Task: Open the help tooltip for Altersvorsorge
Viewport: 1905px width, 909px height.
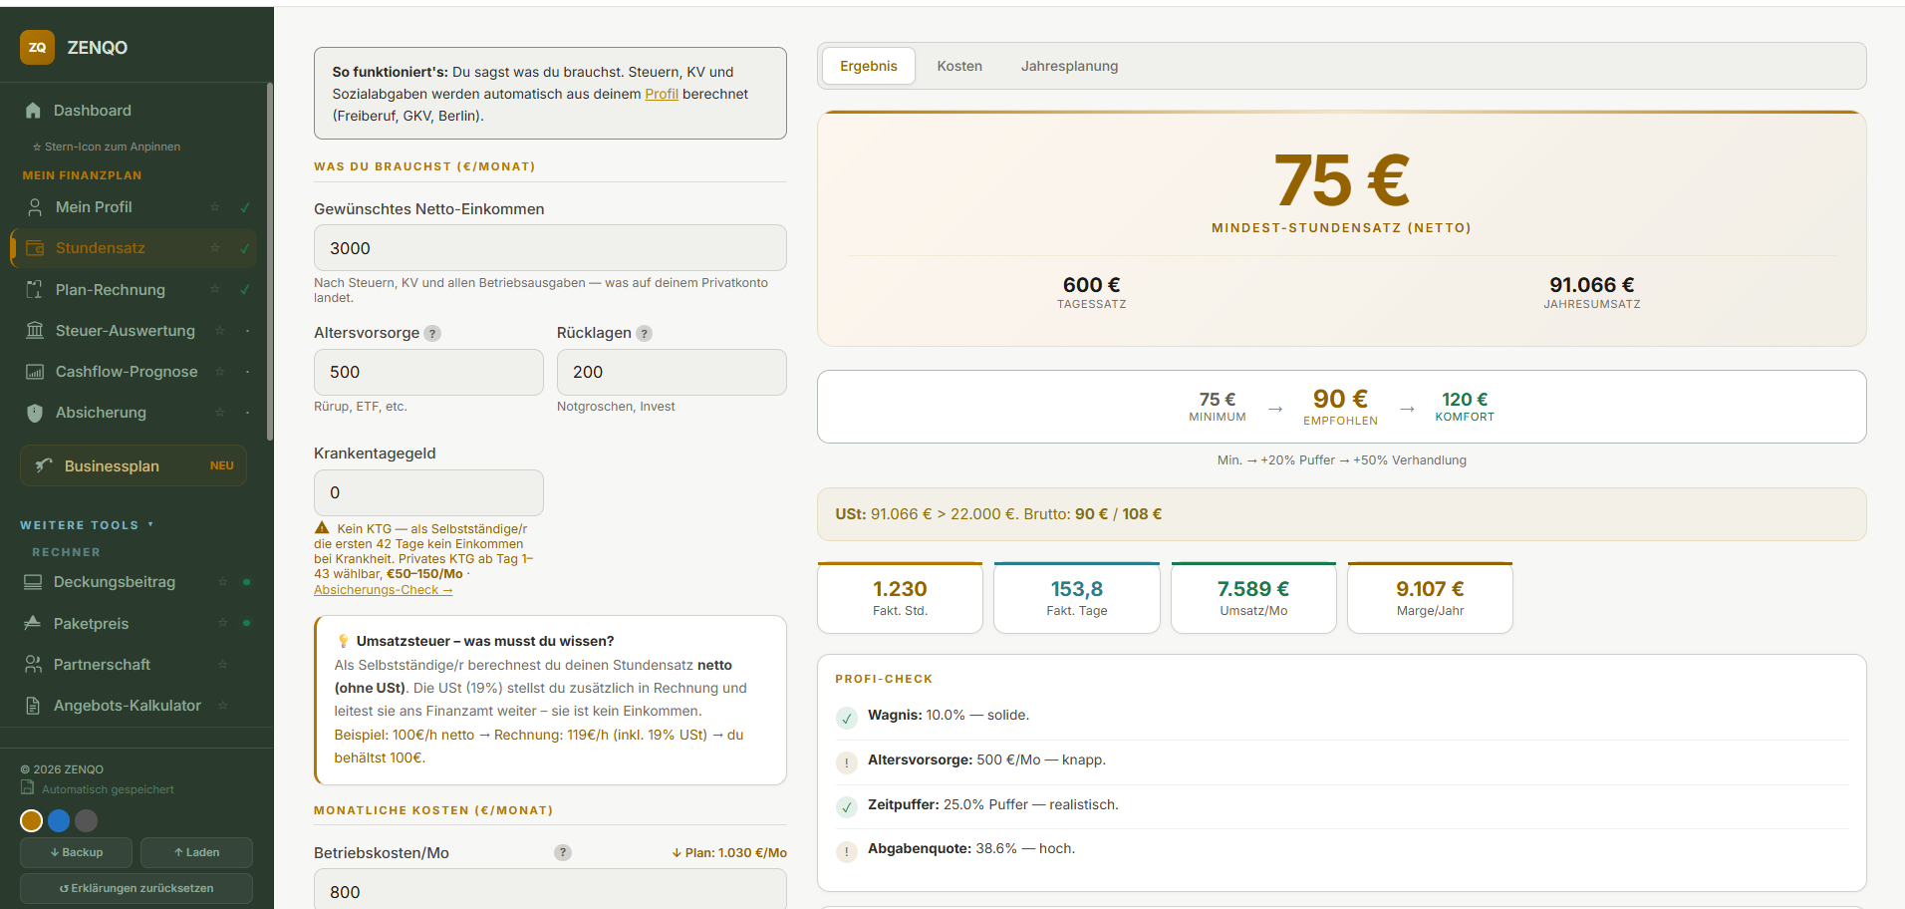Action: click(432, 334)
